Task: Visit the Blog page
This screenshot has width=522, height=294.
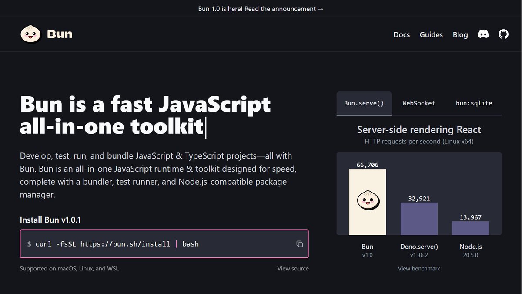Action: (x=460, y=34)
